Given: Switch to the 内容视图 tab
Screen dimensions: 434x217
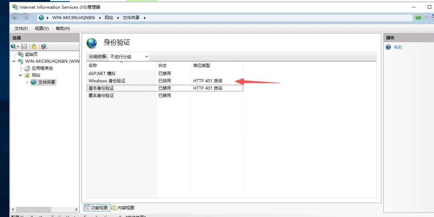Looking at the screenshot, I should (123, 208).
